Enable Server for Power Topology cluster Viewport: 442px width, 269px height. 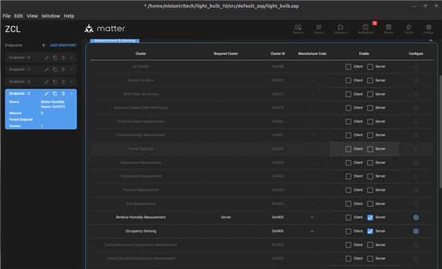[370, 149]
